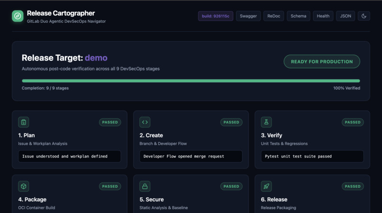Click PASSED badge on Create card
Image resolution: width=382 pixels, height=213 pixels.
coord(231,122)
